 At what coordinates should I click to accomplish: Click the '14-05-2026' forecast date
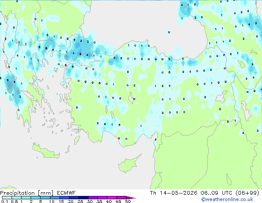coord(178,193)
